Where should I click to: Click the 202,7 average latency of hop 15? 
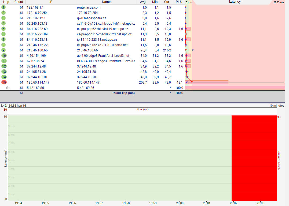(x=143, y=82)
